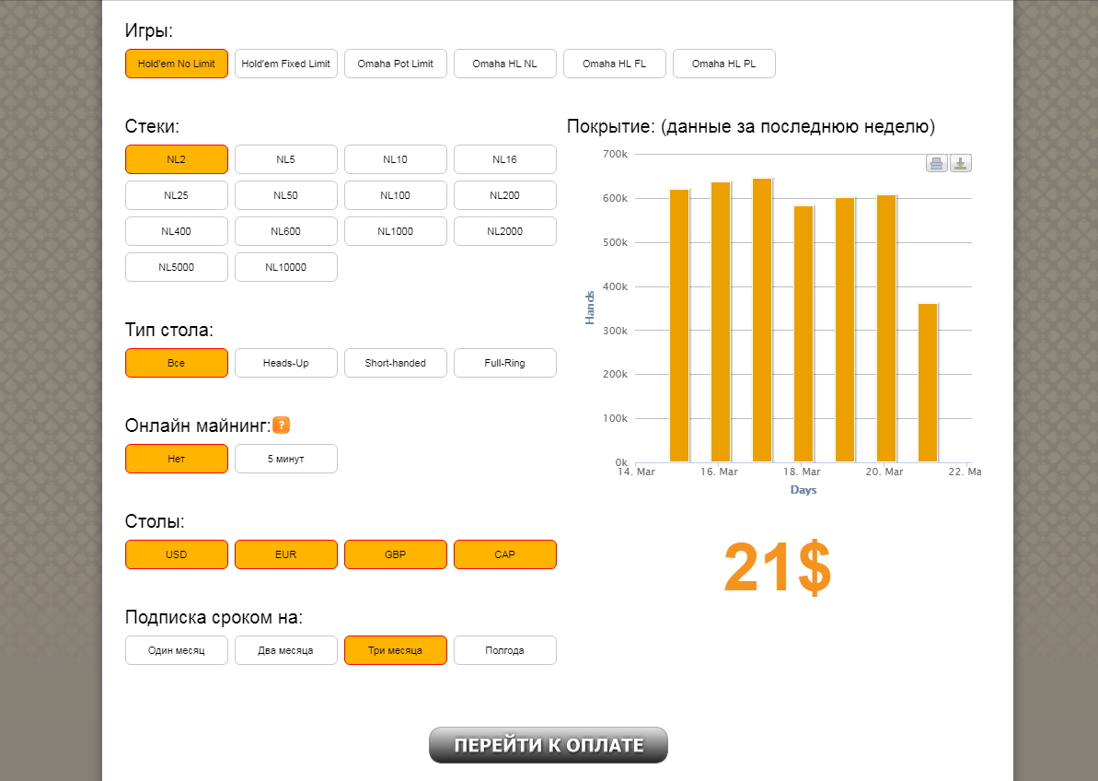Click the chart print icon

(936, 163)
